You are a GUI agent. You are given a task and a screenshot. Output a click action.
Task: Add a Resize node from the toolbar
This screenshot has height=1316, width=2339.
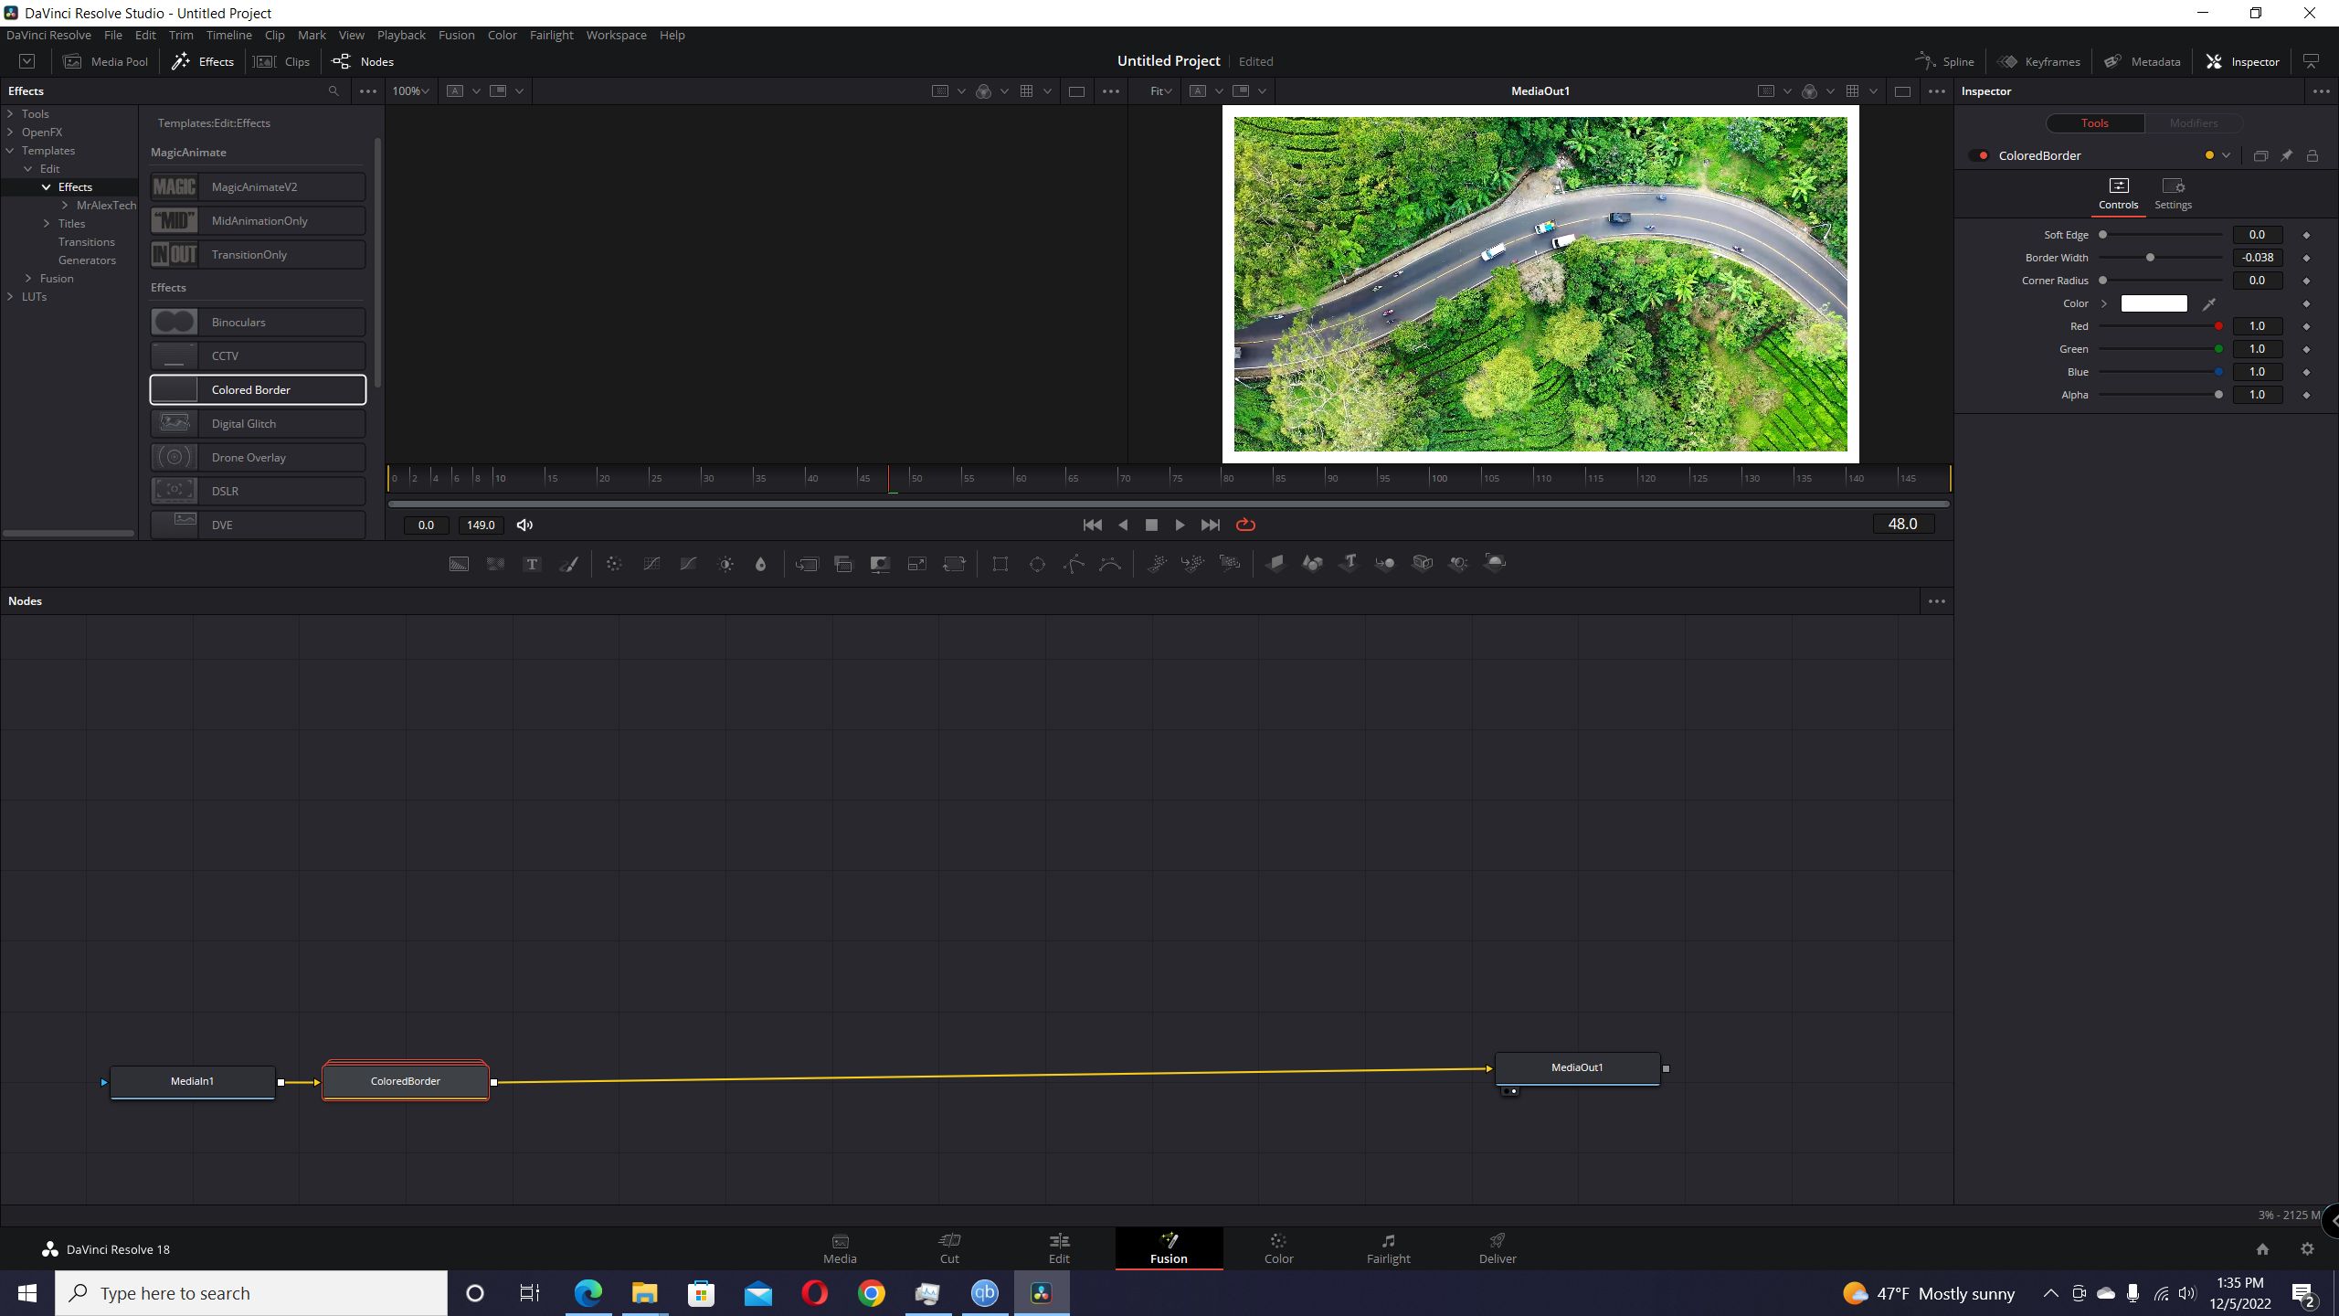click(916, 564)
